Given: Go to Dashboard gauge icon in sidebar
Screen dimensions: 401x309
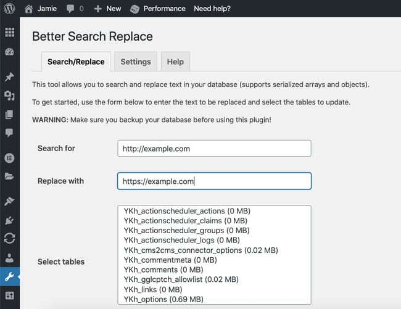Looking at the screenshot, I should (x=9, y=52).
